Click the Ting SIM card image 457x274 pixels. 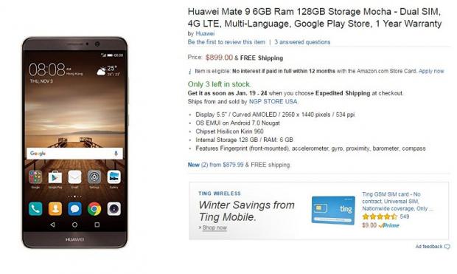pos(333,210)
